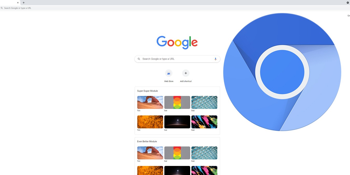
Task: Click the orange texture foo thumbnail
Action: click(150, 122)
